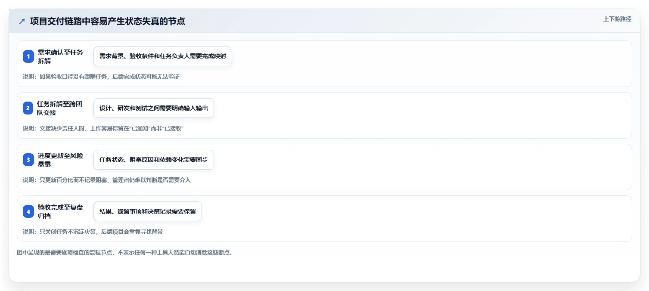Select the number 4 step badge
The width and height of the screenshot is (649, 291).
click(x=28, y=211)
